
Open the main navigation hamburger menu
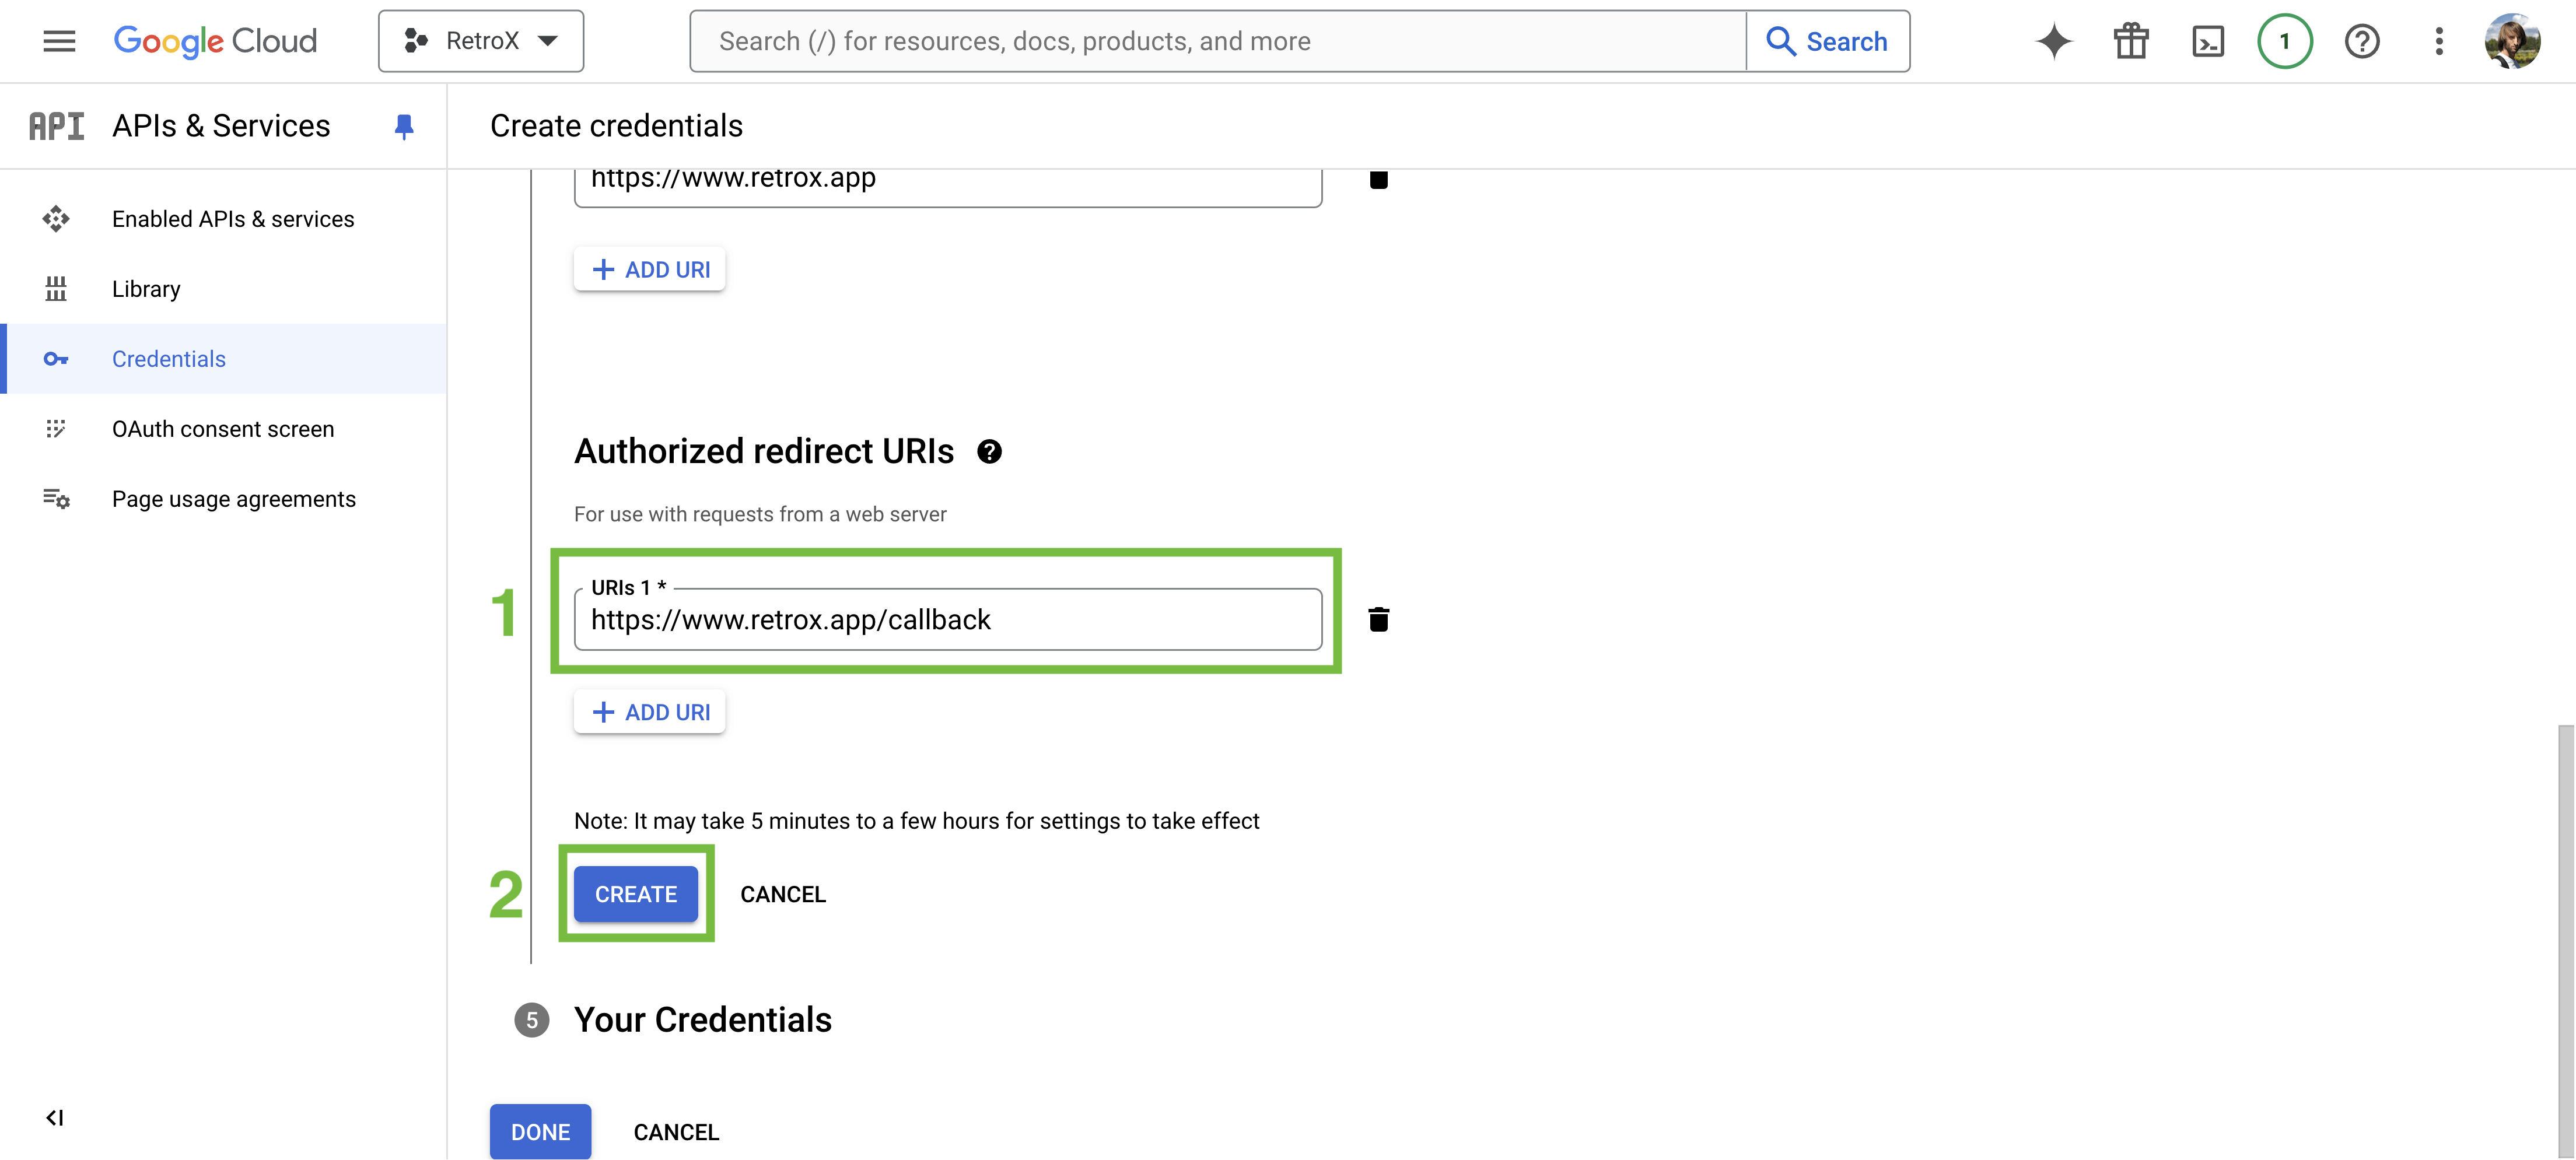point(59,41)
